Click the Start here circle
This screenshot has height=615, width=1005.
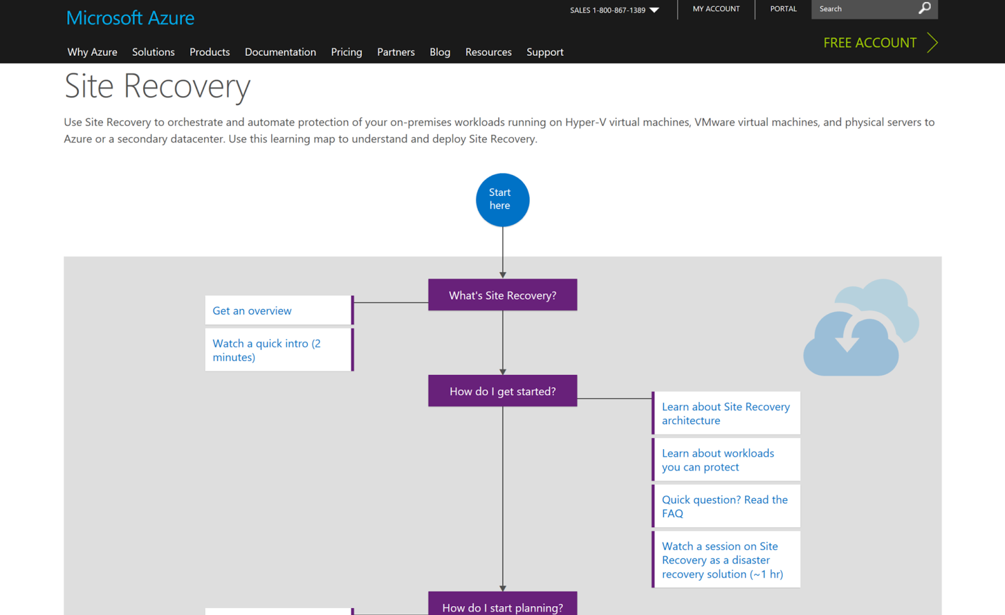[x=502, y=200]
